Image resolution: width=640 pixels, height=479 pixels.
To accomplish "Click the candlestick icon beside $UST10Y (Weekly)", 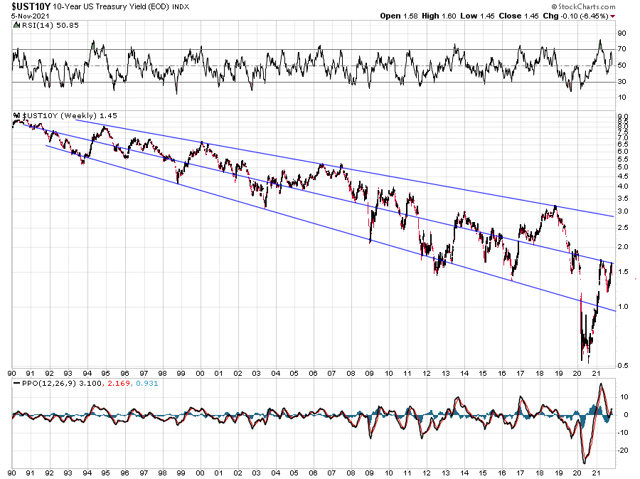I will (x=17, y=115).
